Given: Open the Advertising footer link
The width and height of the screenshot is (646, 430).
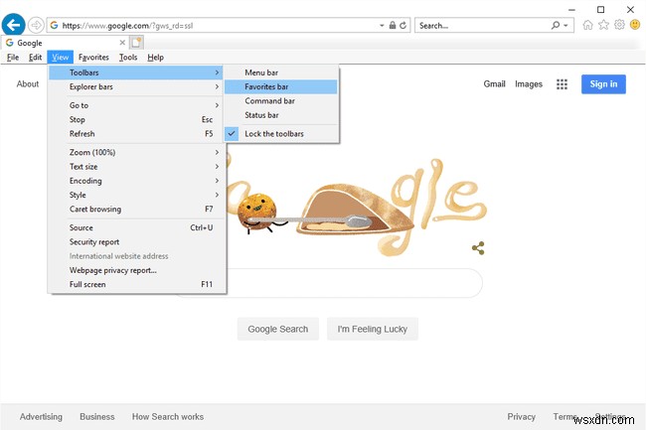Looking at the screenshot, I should pyautogui.click(x=41, y=417).
